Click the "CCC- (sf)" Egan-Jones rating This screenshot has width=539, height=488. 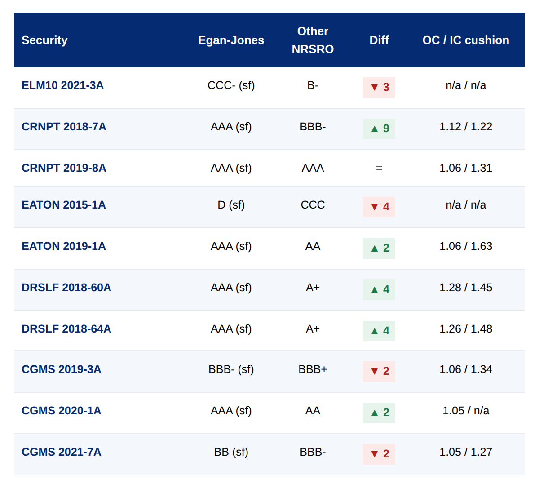click(231, 85)
